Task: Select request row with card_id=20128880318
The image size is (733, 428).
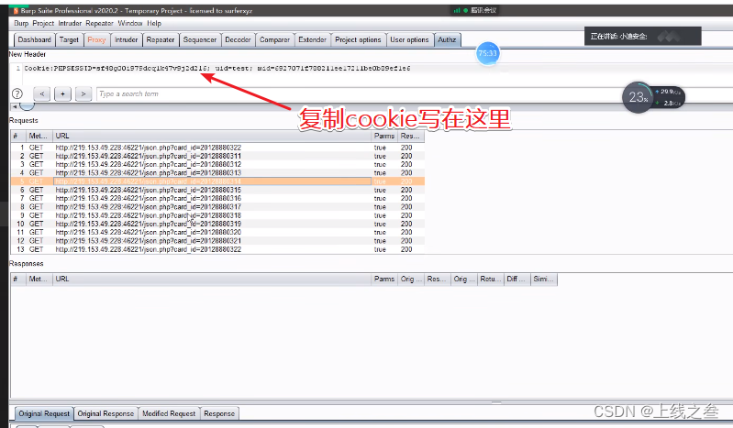Action: [x=217, y=215]
